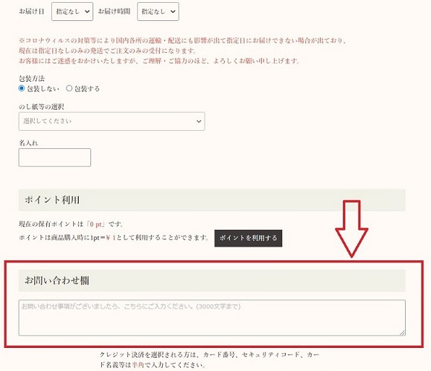This screenshot has height=371, width=431.
Task: Click the ポイント利用 section heading
Action: click(x=52, y=200)
